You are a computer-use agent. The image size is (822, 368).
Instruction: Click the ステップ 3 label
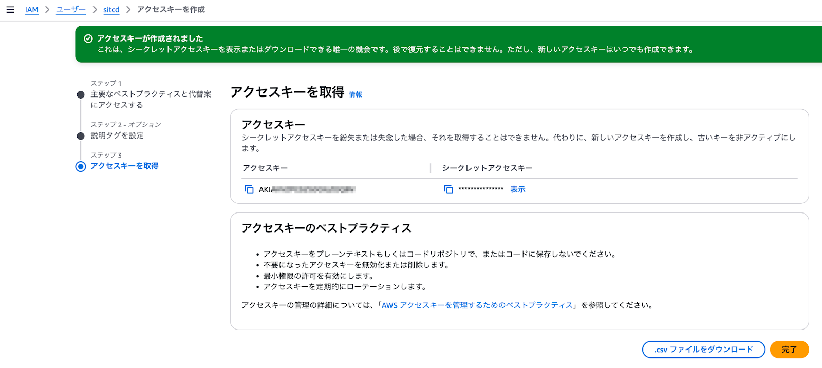pos(106,155)
